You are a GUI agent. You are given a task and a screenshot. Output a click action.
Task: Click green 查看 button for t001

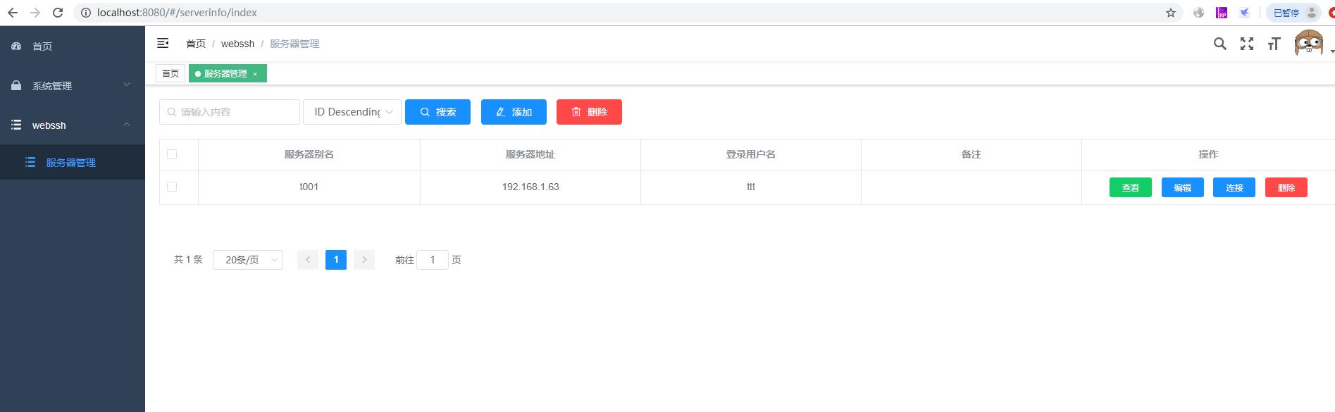pos(1131,187)
